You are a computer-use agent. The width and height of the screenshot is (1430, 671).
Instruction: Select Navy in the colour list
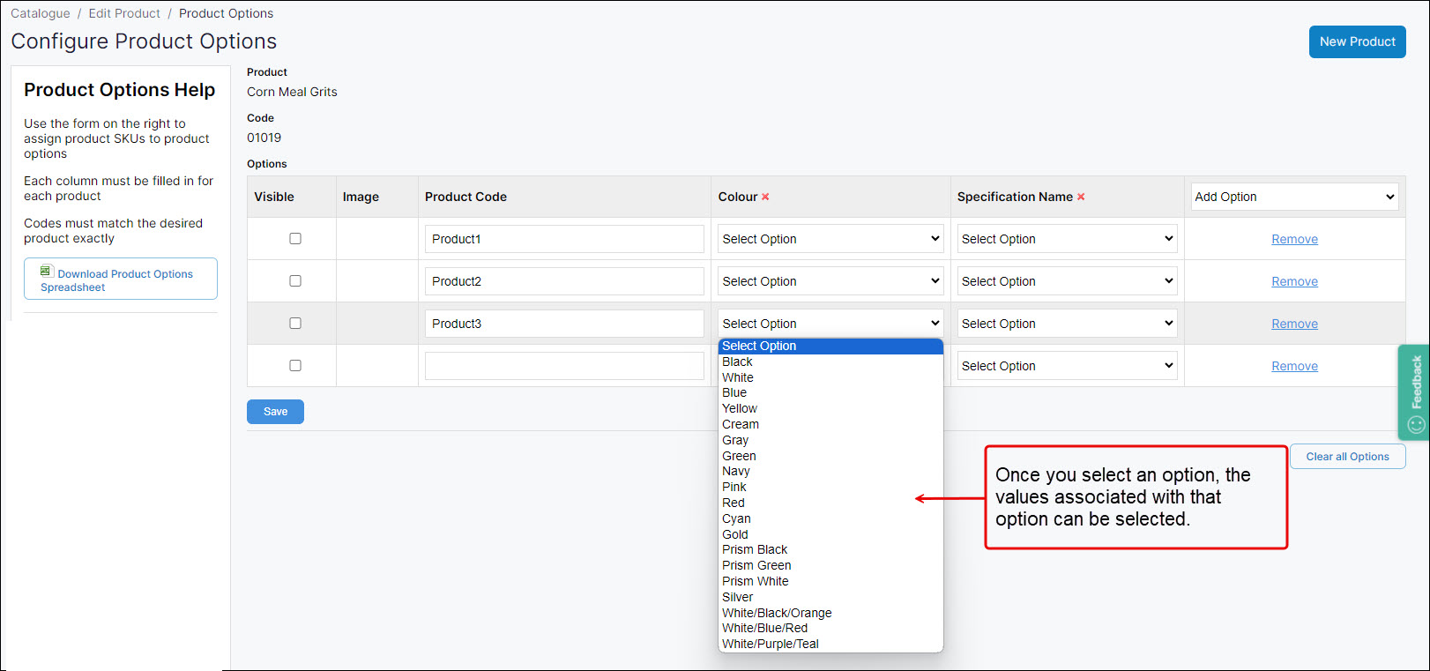click(x=736, y=472)
